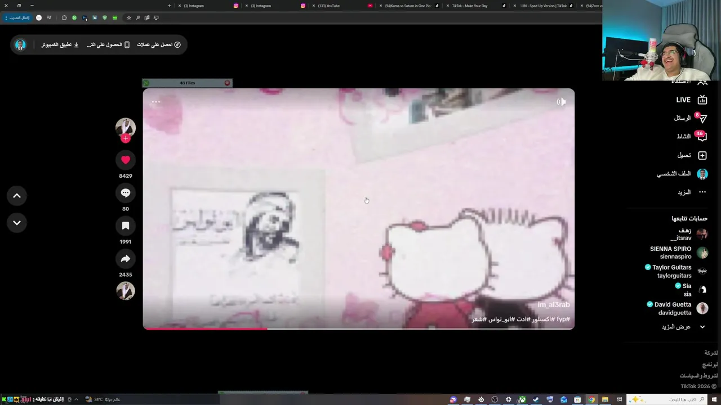Open Sia followed account

(x=692, y=290)
